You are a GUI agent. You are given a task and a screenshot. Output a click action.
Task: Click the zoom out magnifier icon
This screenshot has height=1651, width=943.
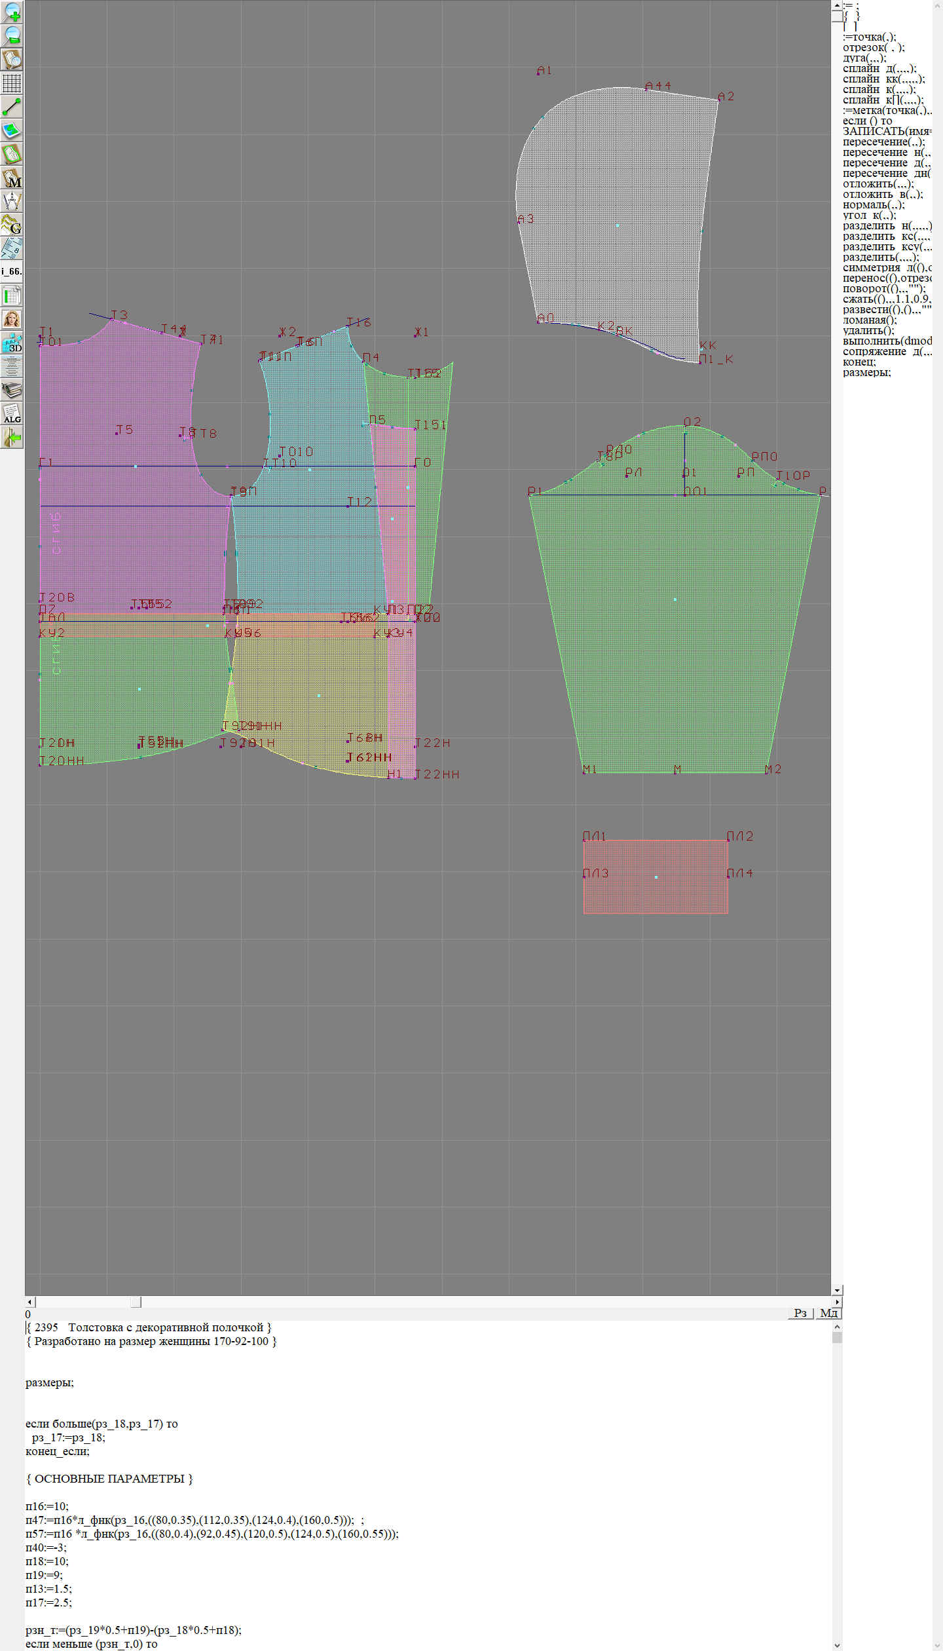pyautogui.click(x=12, y=35)
